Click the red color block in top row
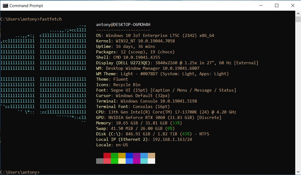The width and height of the screenshot is (301, 175). click(107, 156)
